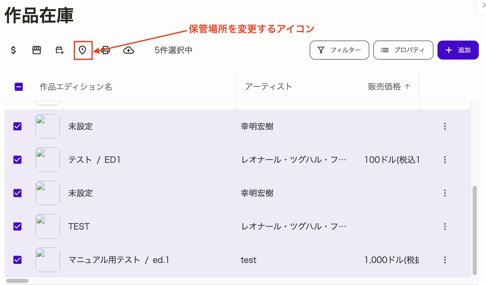Click the テスト / ED1 title text
Image resolution: width=486 pixels, height=285 pixels.
94,160
